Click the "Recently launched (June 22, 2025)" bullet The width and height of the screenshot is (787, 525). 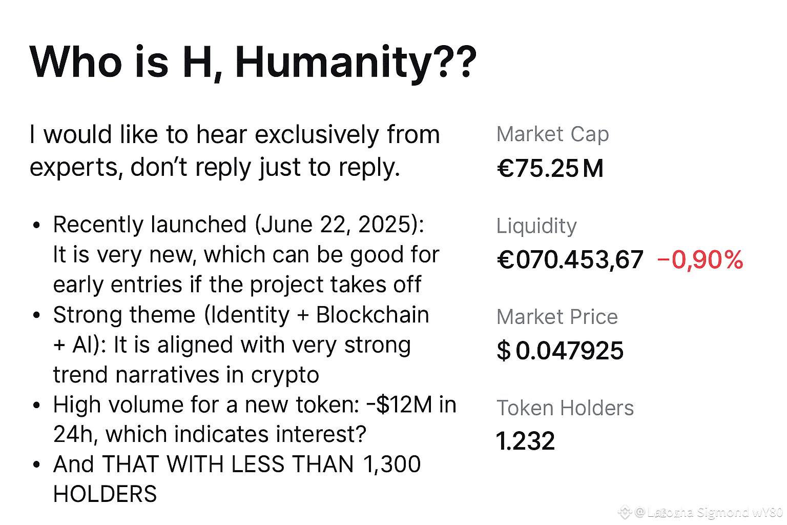click(x=238, y=225)
